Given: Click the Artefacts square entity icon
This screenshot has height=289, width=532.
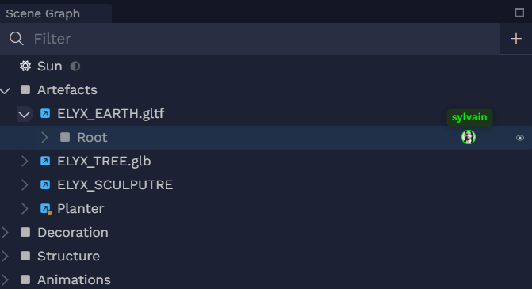Looking at the screenshot, I should [25, 89].
